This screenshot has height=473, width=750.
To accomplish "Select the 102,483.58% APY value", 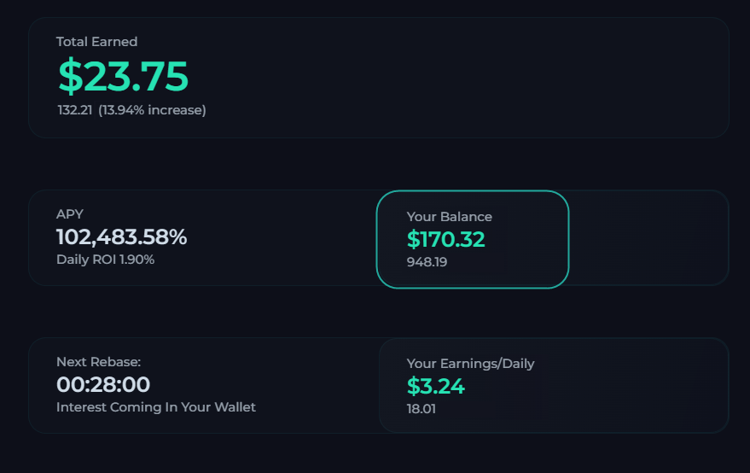I will 121,236.
